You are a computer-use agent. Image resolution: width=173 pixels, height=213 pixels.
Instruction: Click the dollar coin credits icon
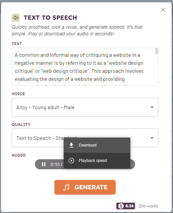pos(121,206)
